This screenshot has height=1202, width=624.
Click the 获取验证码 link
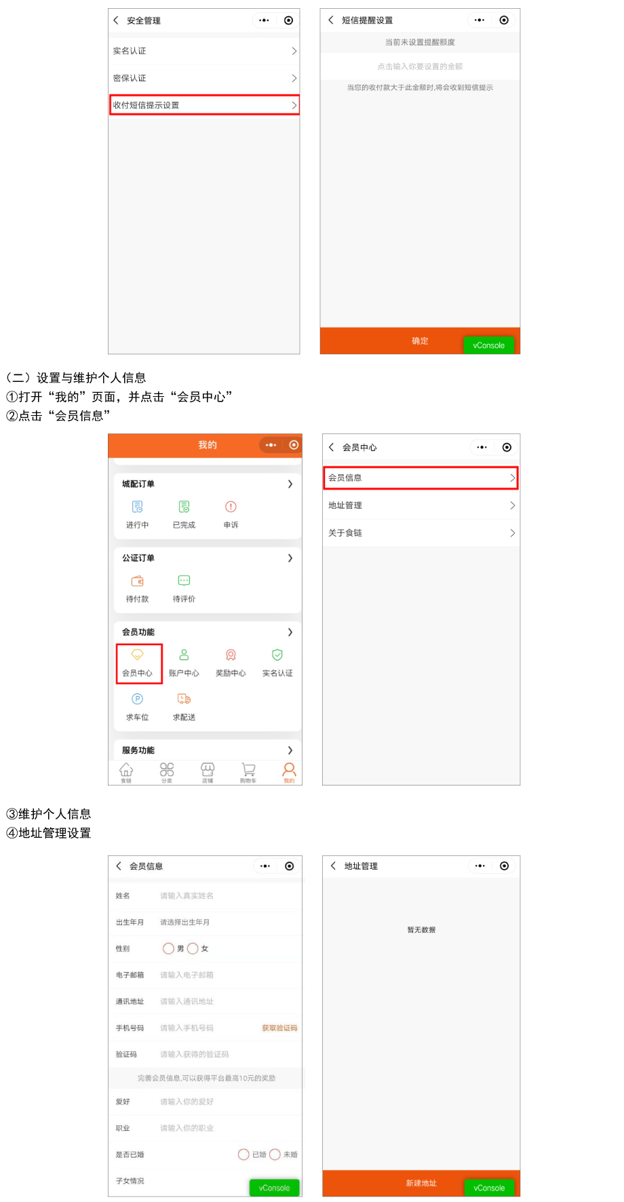279,1028
